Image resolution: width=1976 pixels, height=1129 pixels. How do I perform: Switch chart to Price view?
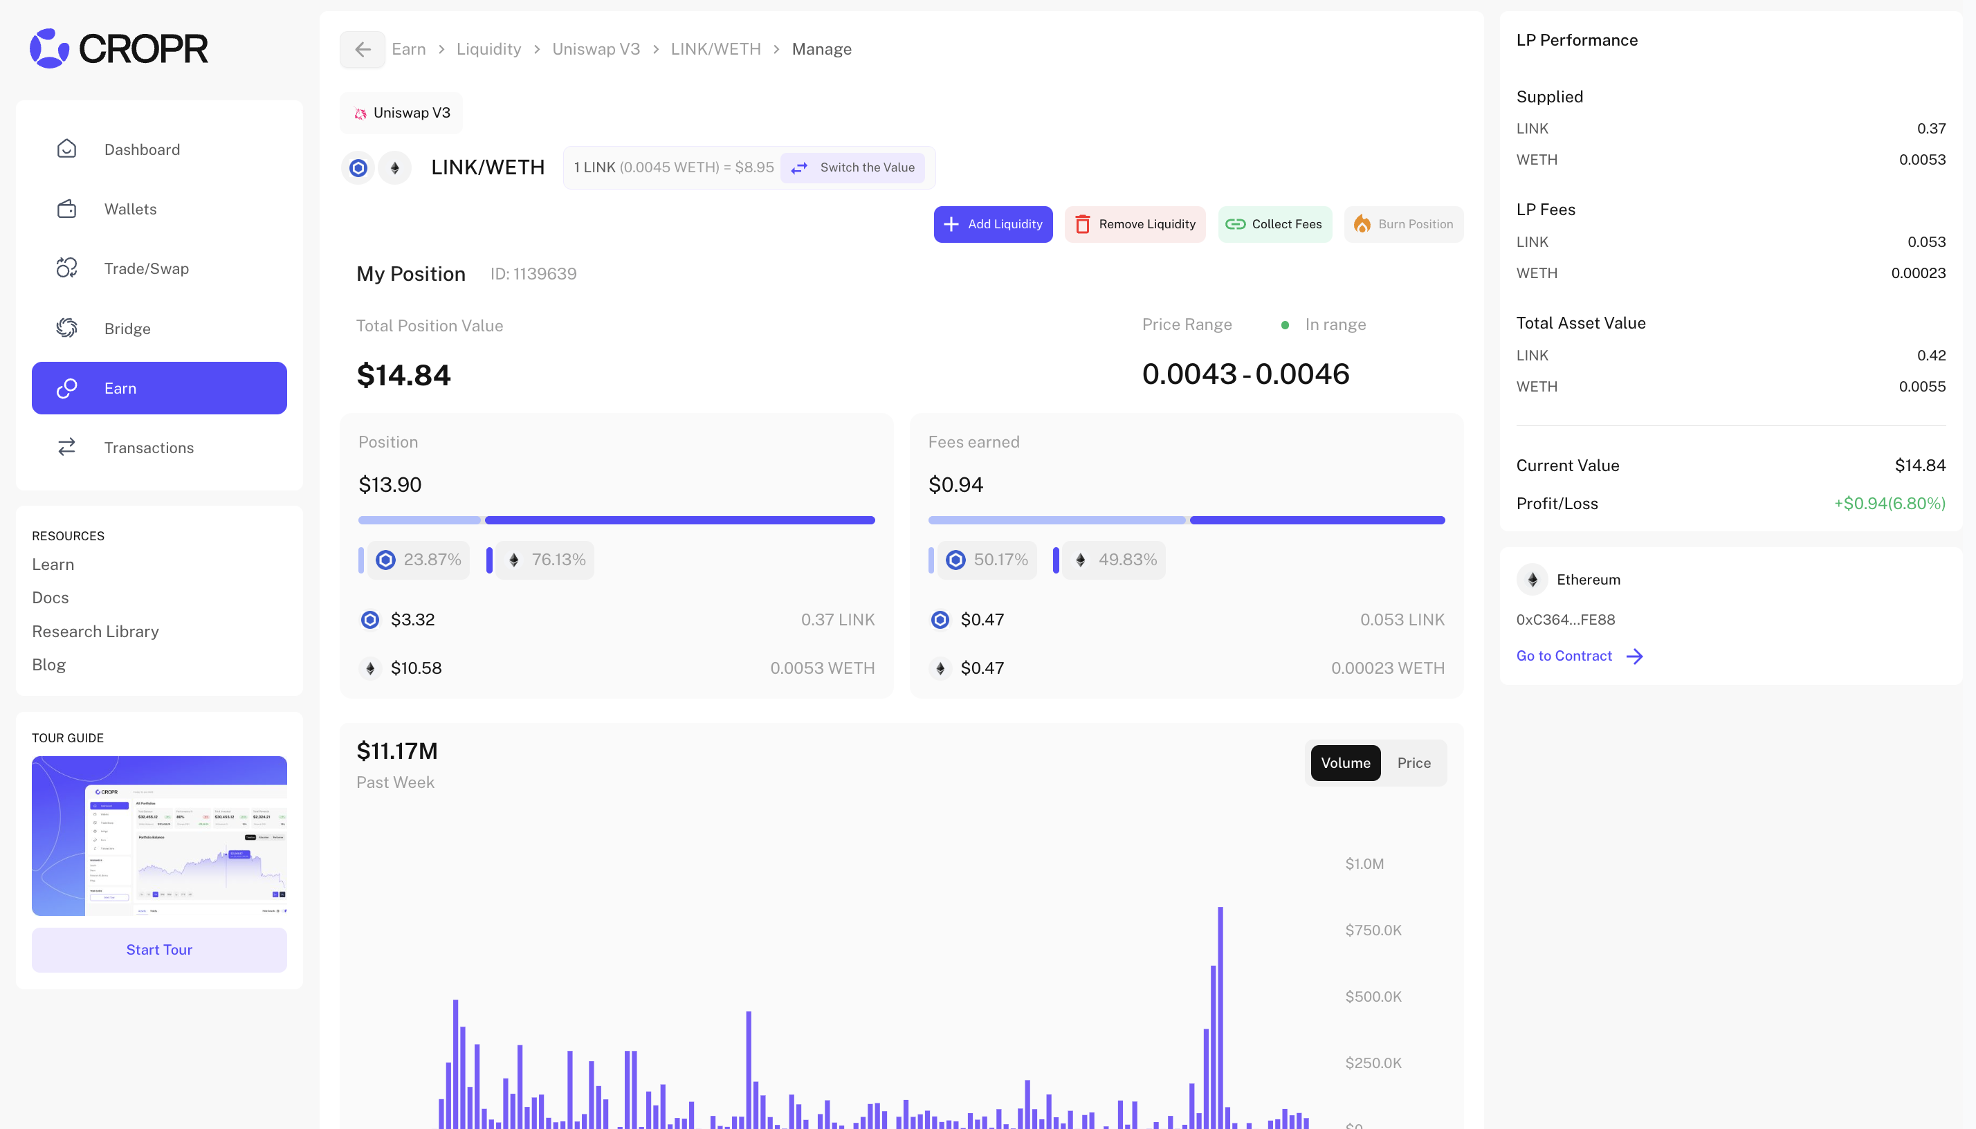pyautogui.click(x=1414, y=763)
